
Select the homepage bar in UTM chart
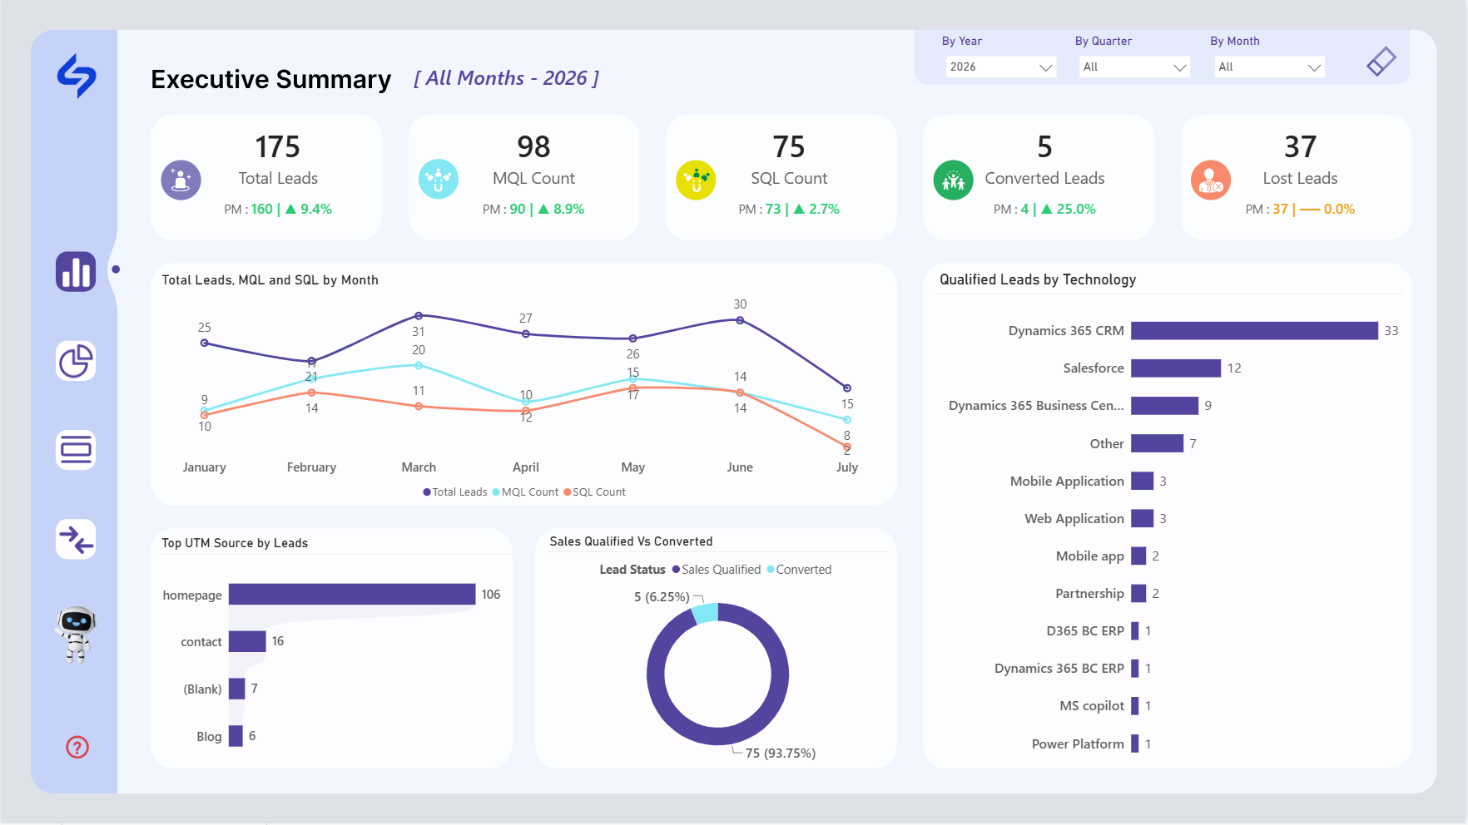[x=352, y=594]
